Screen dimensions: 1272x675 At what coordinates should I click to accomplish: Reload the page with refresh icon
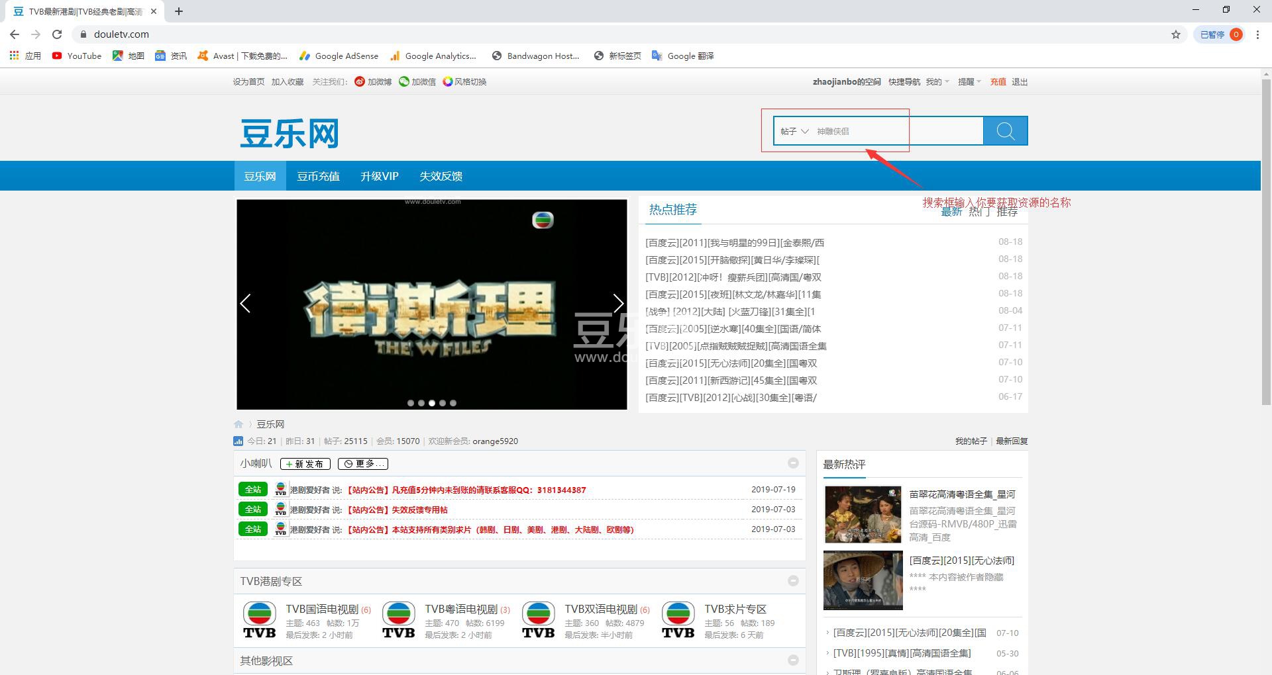57,34
